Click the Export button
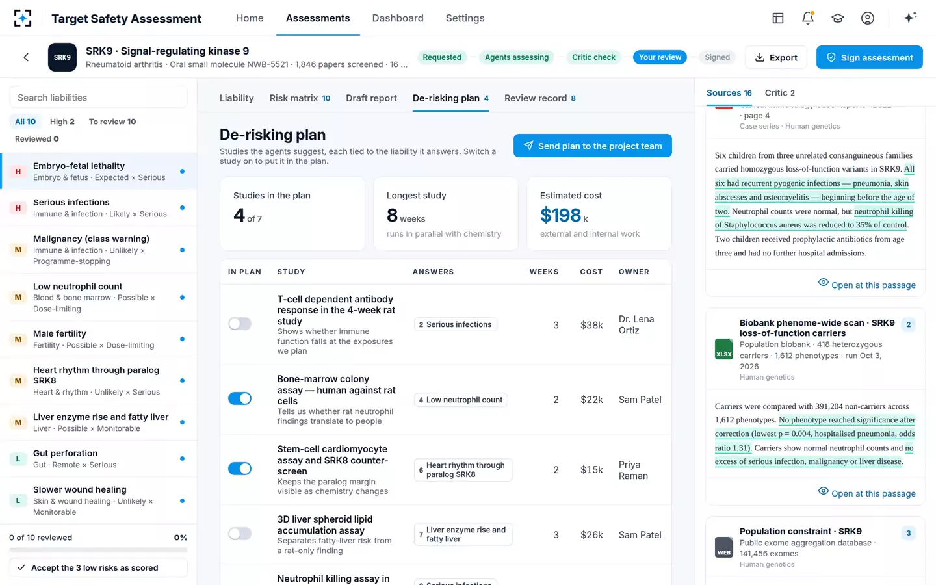The image size is (936, 585). click(776, 57)
